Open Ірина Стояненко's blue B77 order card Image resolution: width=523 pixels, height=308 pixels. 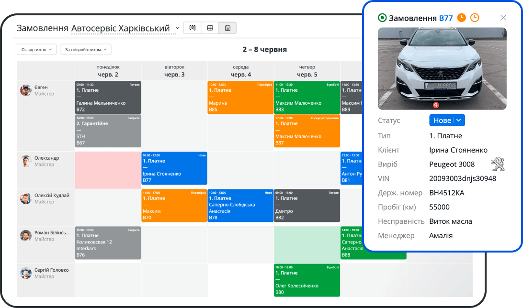(174, 168)
